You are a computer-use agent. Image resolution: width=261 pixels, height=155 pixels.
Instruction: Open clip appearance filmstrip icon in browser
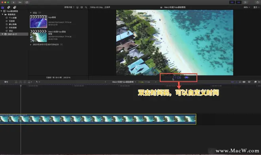point(78,7)
